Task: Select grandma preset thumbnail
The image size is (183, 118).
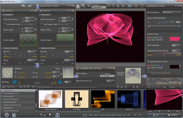Action: pyautogui.click(x=77, y=99)
